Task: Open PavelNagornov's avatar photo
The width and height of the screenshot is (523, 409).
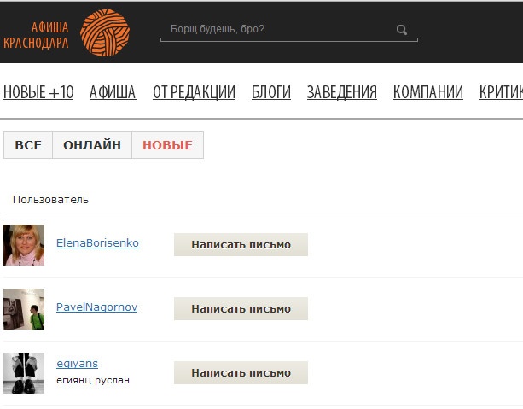Action: [x=24, y=309]
